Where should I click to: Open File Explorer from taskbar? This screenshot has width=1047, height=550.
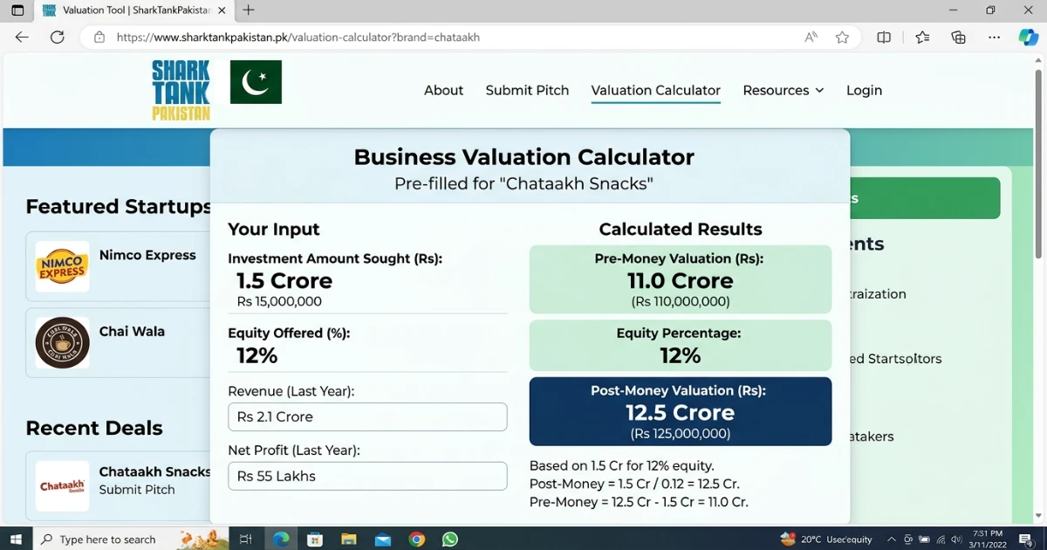[x=348, y=539]
